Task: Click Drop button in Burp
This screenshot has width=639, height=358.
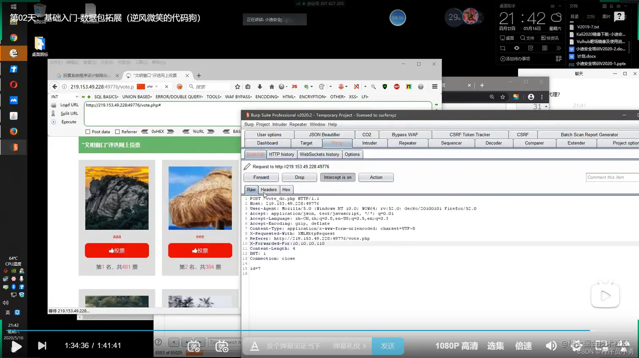Action: [x=300, y=178]
